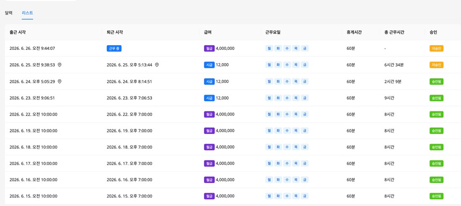
Task: Click clock-in time 2026. 6. 18. 오전 10:00:00
Action: [34, 147]
